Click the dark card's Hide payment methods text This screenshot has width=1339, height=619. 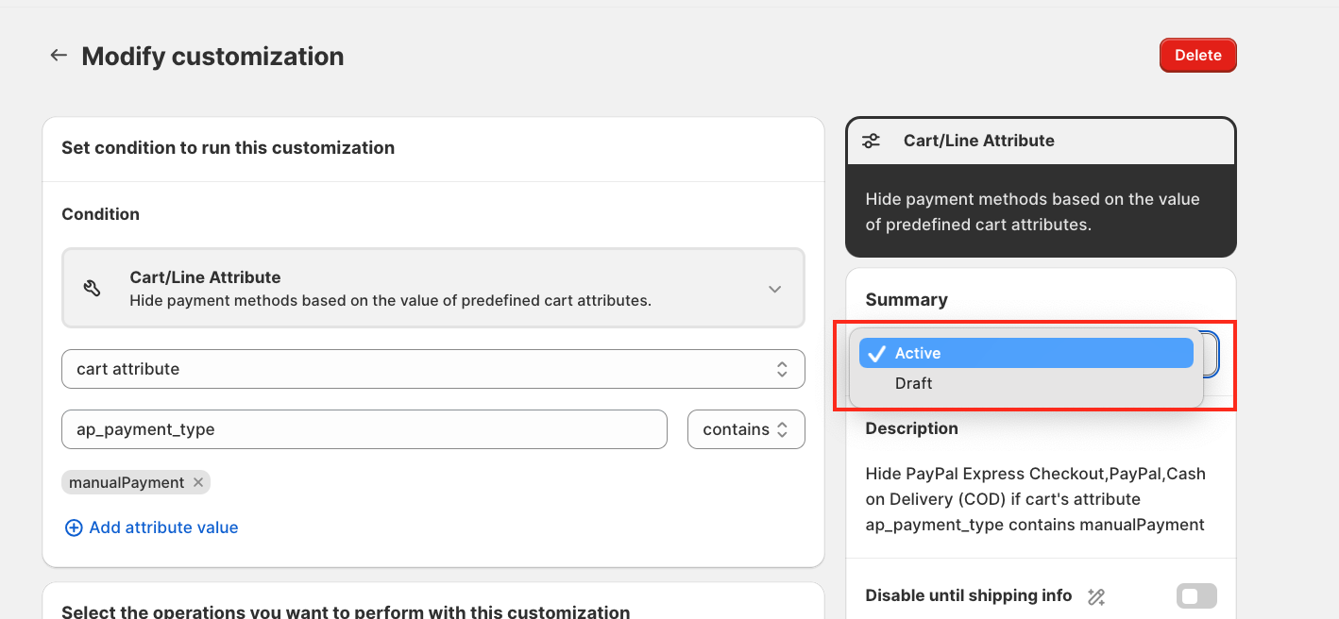[1032, 212]
